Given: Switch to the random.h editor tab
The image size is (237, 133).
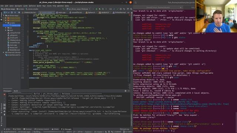Looking at the screenshot, I should pos(104,13).
